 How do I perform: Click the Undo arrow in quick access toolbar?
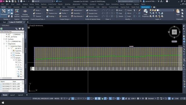24,1
